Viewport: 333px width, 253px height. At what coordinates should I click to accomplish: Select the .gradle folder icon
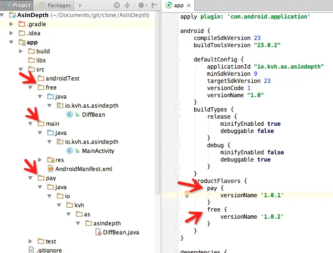22,24
